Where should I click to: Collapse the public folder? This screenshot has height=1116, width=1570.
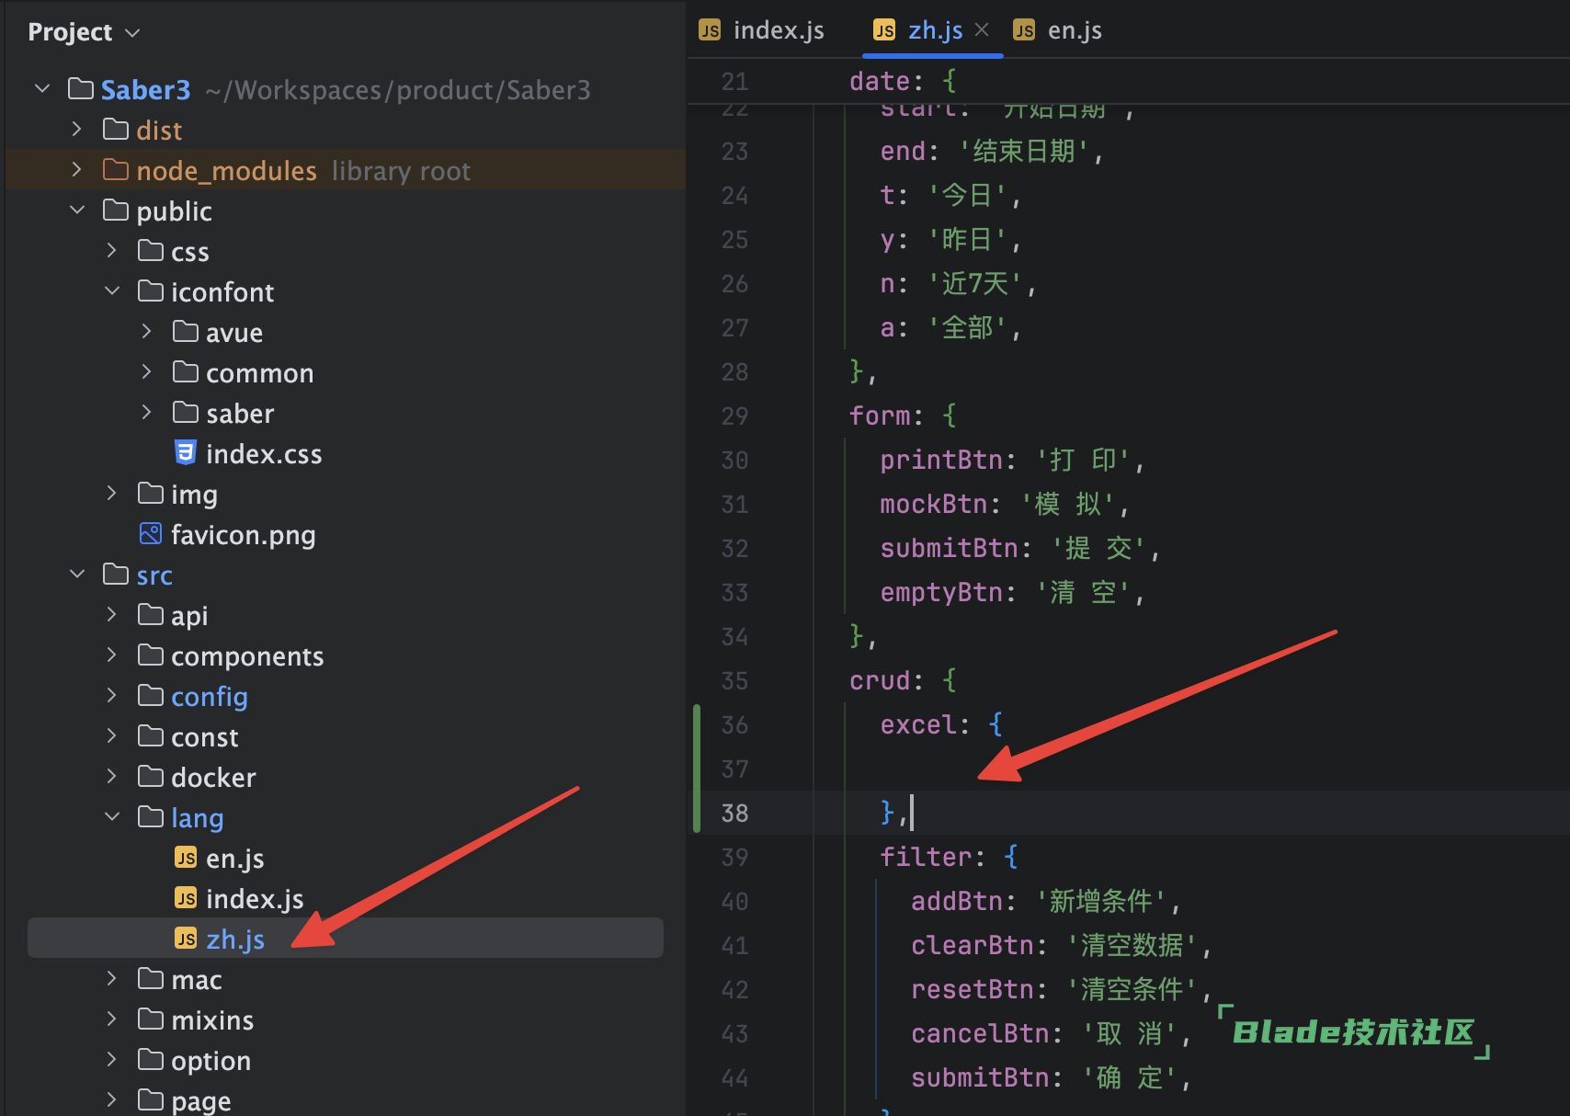[x=77, y=211]
